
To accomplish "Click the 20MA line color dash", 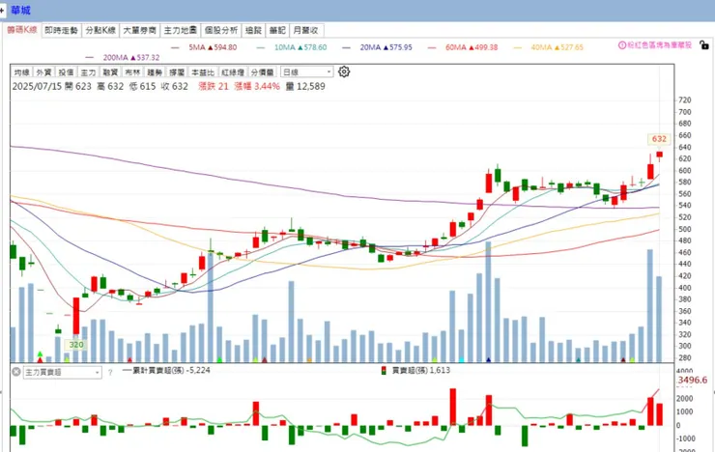I will (347, 47).
